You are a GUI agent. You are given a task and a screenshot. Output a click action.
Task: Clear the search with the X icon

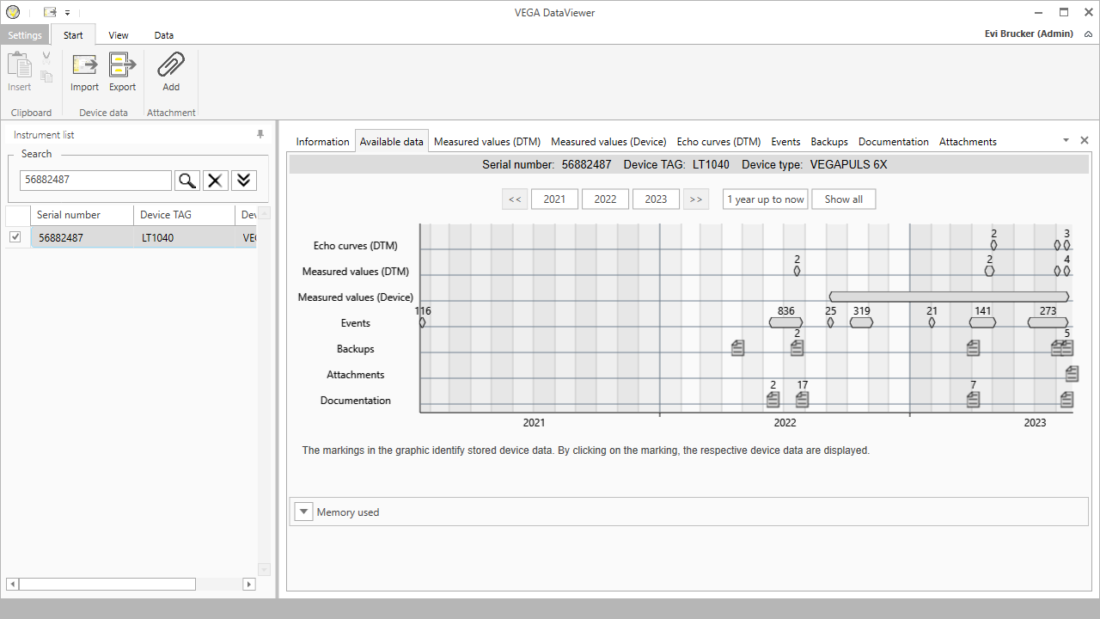216,180
